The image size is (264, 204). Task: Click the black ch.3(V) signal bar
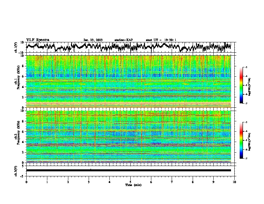(x=129, y=170)
